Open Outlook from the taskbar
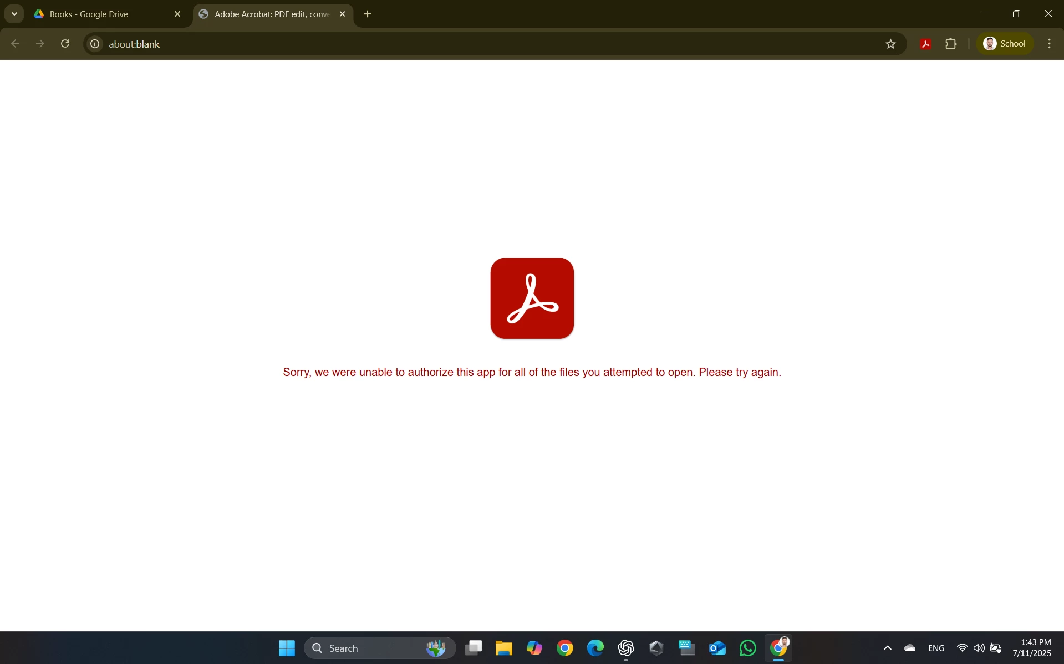 (x=717, y=648)
